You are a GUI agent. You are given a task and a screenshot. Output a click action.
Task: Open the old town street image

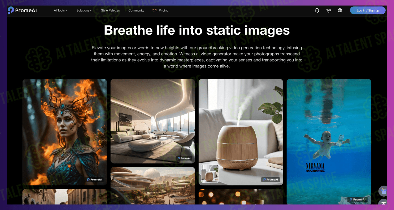coord(65,197)
